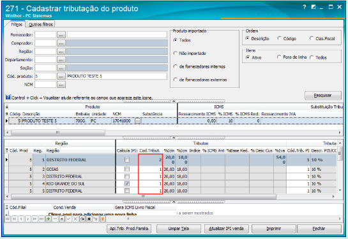Select Todos in Produto importado group
This screenshot has width=348, height=239.
pos(176,40)
